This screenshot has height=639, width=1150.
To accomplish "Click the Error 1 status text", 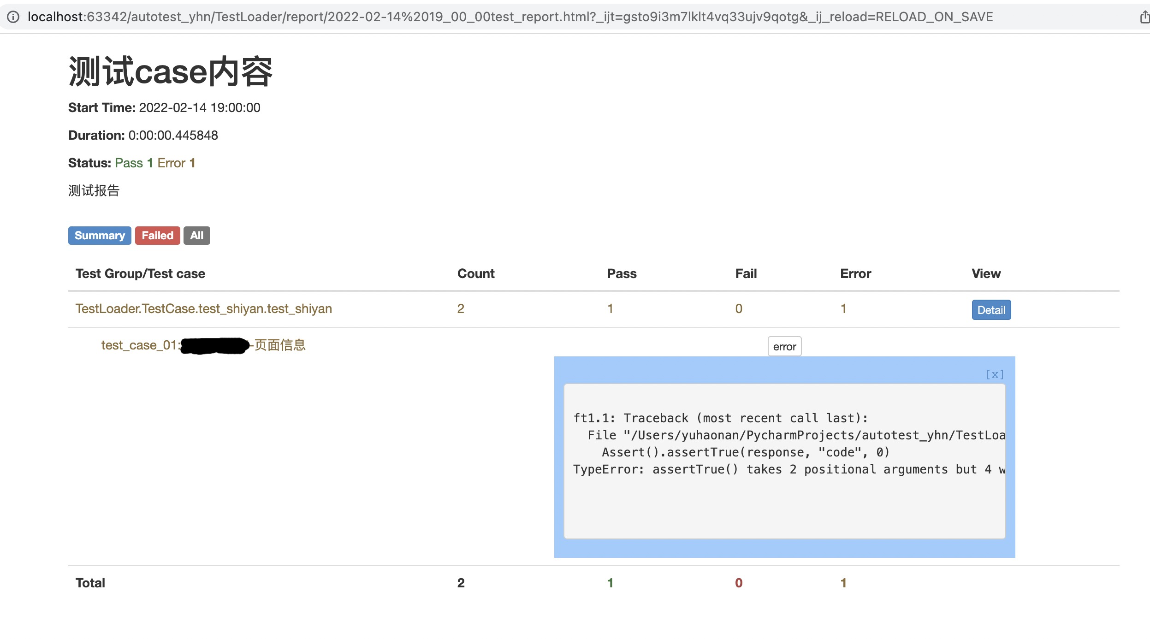I will pyautogui.click(x=177, y=163).
